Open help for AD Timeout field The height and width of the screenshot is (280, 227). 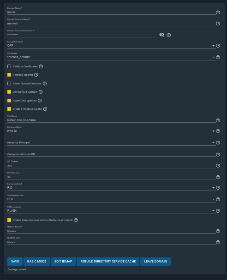point(218,166)
